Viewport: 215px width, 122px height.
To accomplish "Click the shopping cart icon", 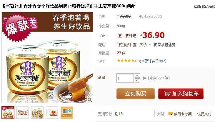I will [x=166, y=94].
